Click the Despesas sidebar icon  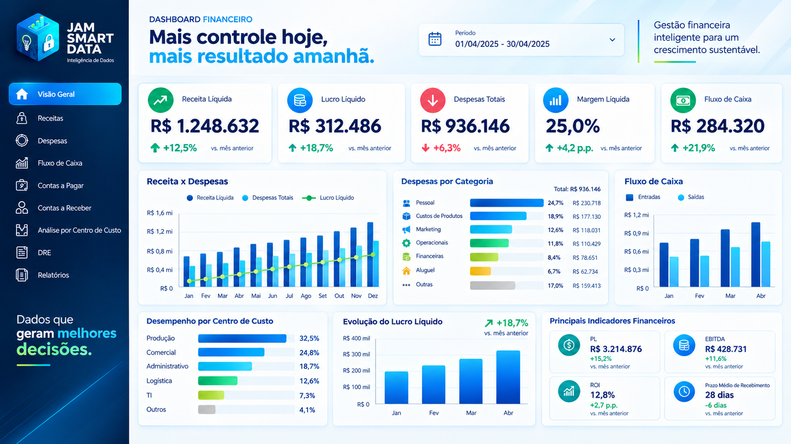point(22,140)
